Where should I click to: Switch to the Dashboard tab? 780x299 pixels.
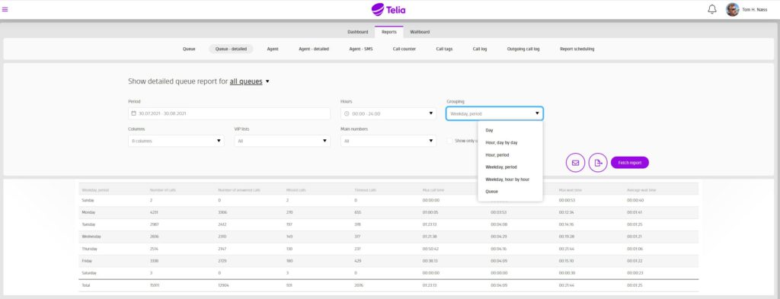click(x=358, y=32)
